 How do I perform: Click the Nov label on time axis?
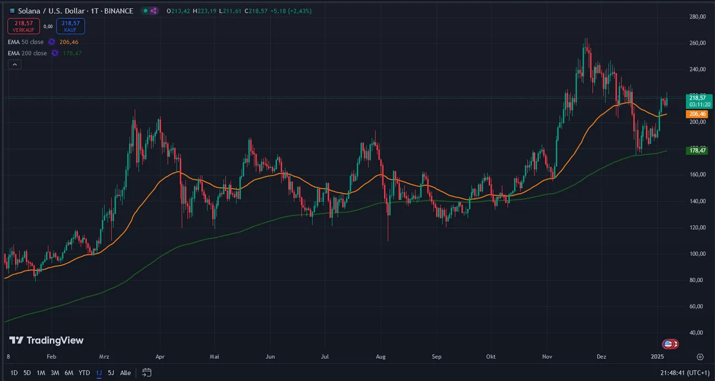tap(547, 356)
